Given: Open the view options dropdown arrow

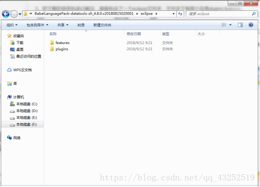Looking at the screenshot, I should point(230,25).
